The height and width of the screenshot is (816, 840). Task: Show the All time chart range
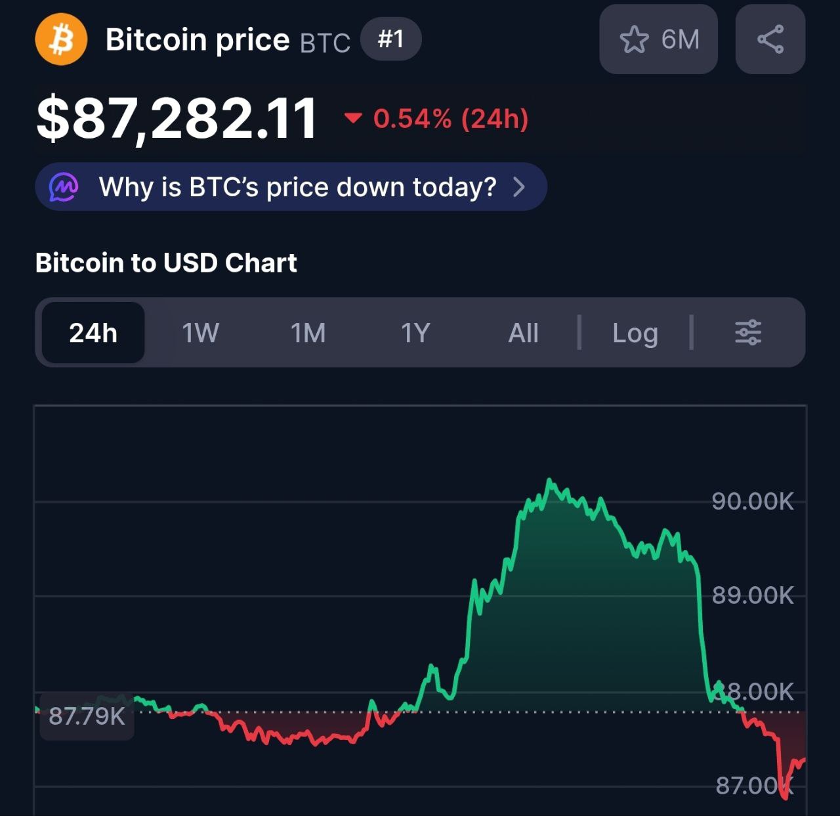[x=523, y=333]
